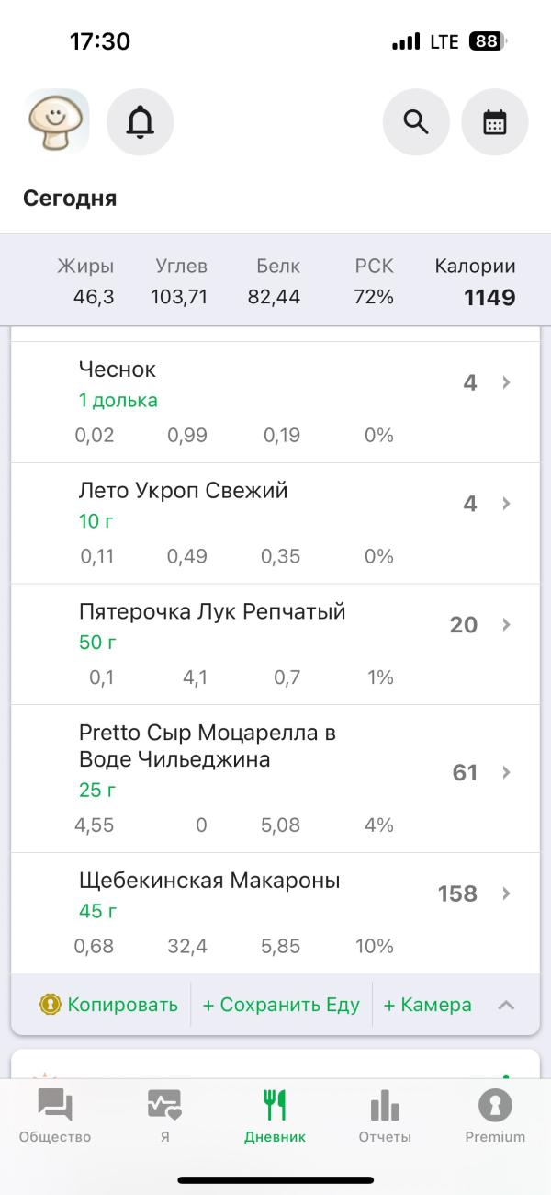Open notifications bell icon

[x=141, y=121]
